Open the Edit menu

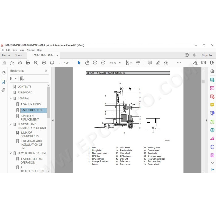coord(8,50)
